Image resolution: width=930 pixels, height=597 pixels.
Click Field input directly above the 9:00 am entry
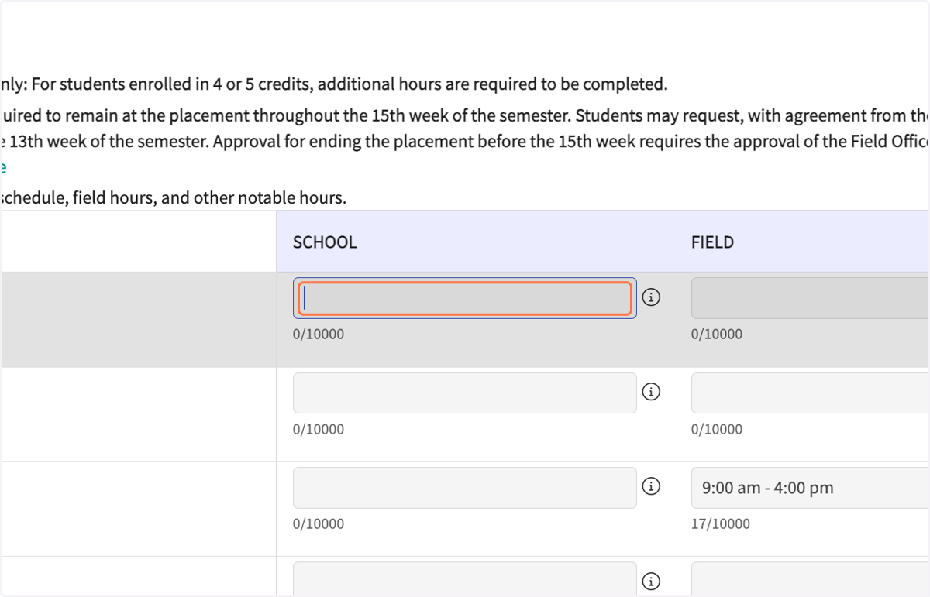coord(811,393)
